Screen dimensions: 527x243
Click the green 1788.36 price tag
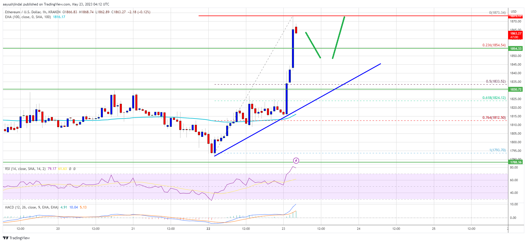tap(516, 162)
